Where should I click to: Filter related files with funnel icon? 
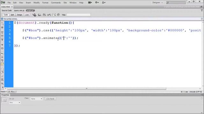pos(202,10)
